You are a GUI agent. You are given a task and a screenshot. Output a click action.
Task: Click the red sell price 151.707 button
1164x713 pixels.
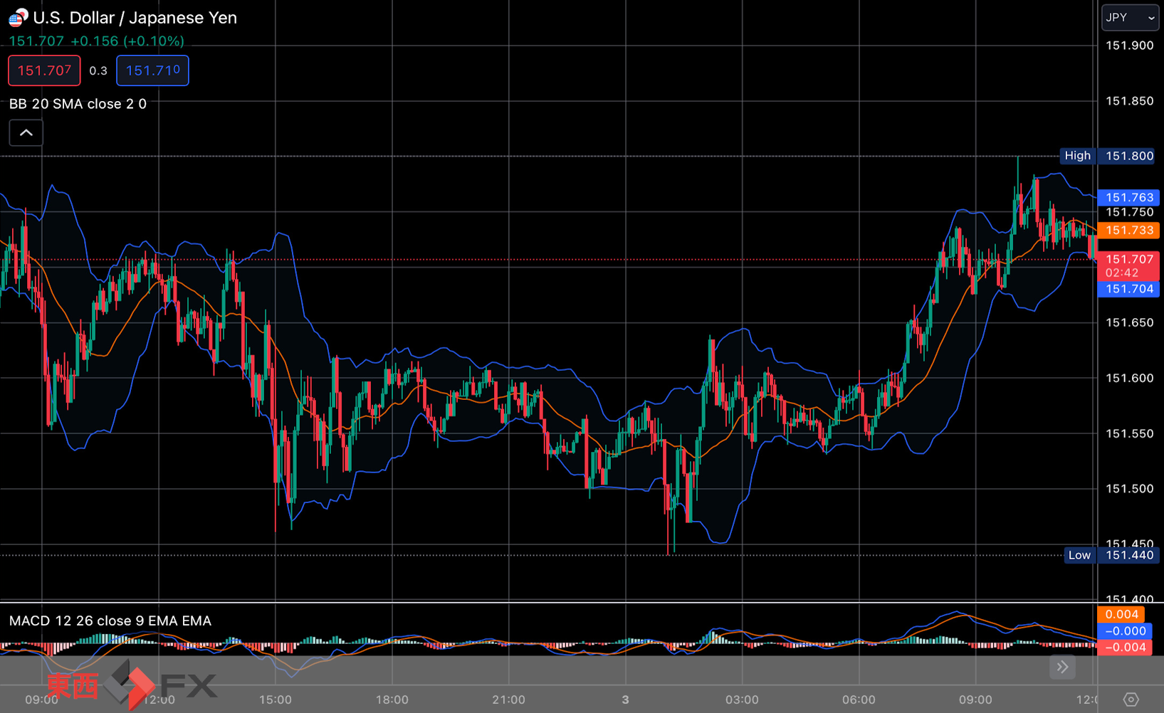point(44,70)
